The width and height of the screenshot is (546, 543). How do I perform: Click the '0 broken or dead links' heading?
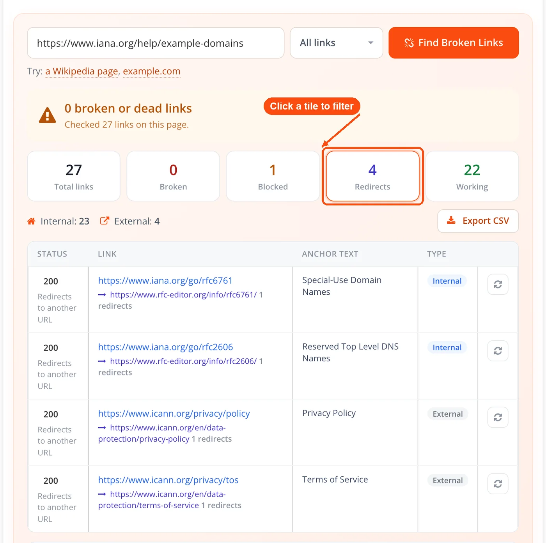(128, 108)
